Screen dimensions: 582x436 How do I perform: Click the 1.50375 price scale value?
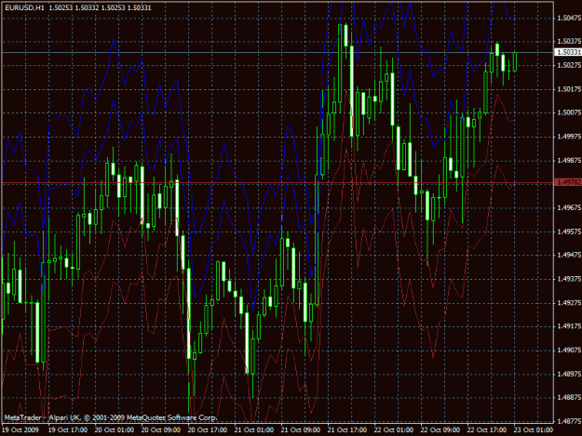pos(569,41)
